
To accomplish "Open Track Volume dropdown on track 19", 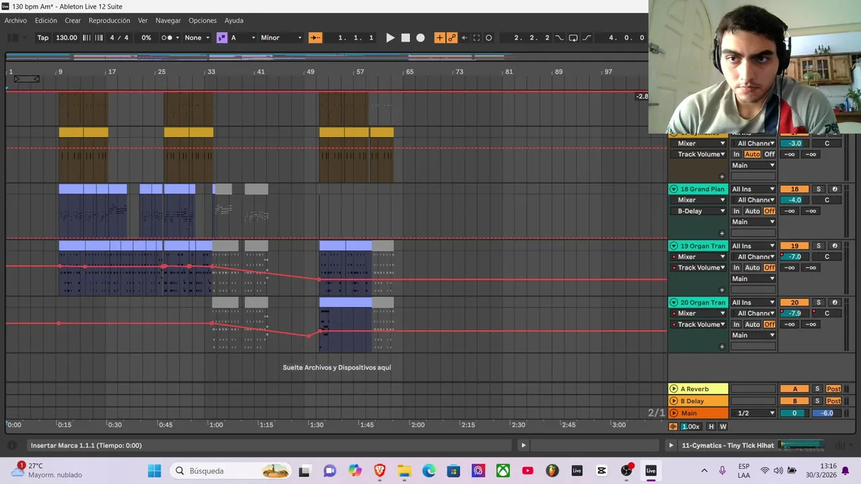I will point(698,268).
